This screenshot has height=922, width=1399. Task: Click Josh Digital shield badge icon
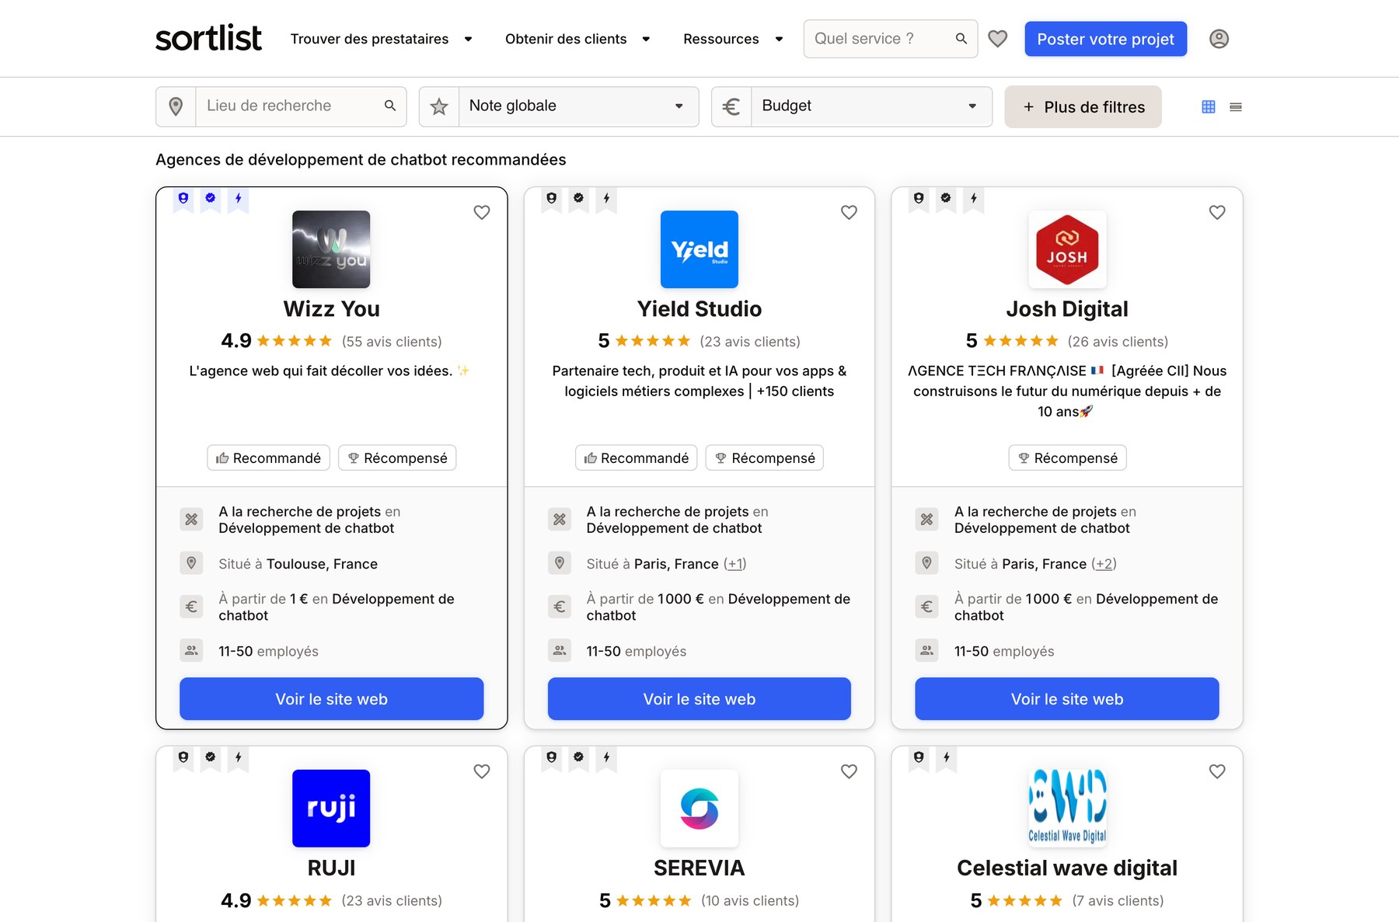(x=919, y=199)
